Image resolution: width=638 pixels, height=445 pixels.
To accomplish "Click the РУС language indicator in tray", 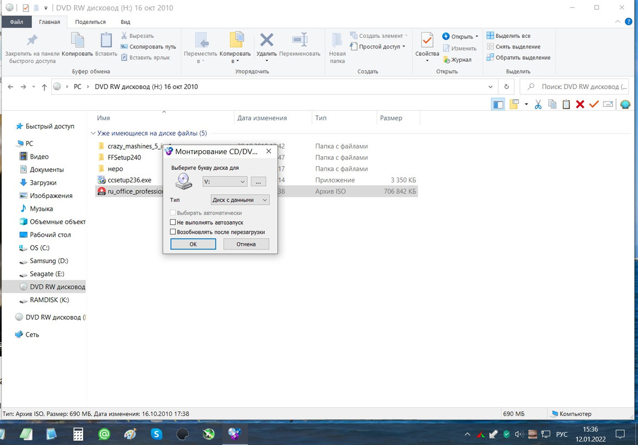I will point(562,434).
